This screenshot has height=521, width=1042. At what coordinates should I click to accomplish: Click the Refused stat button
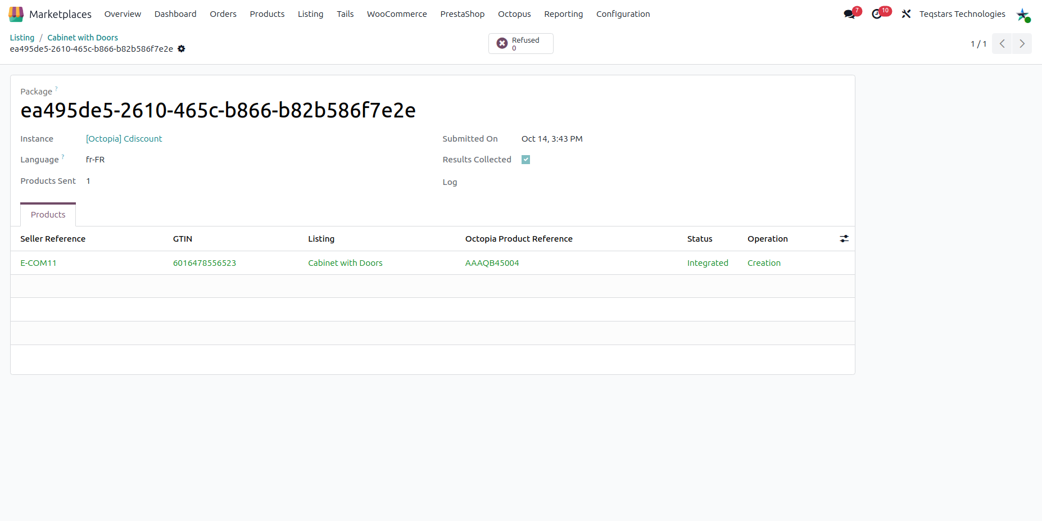tap(521, 44)
